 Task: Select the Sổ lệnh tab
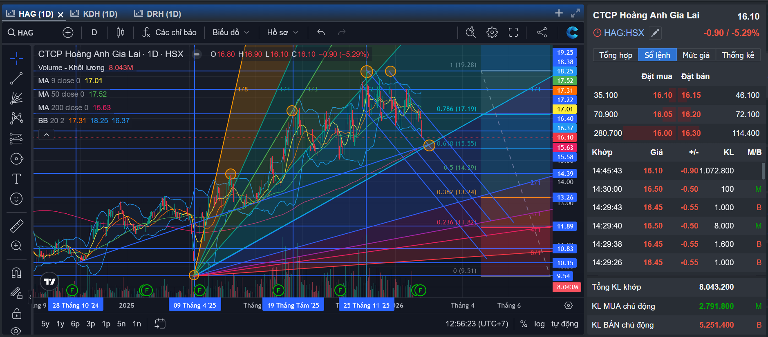657,55
